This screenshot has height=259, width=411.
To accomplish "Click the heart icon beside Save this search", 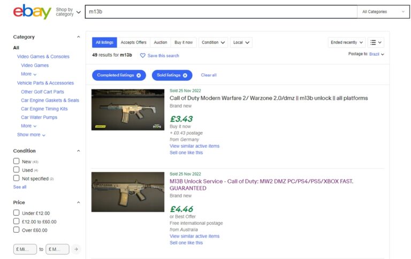I will coord(142,56).
